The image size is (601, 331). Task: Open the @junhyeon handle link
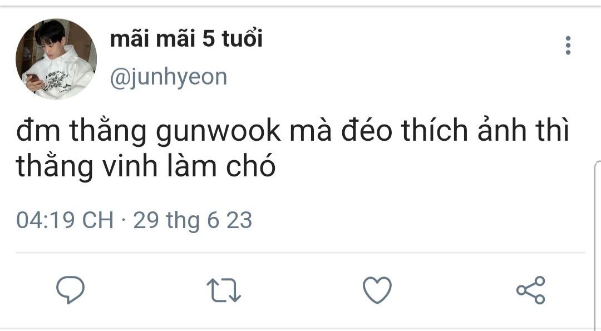pos(169,77)
